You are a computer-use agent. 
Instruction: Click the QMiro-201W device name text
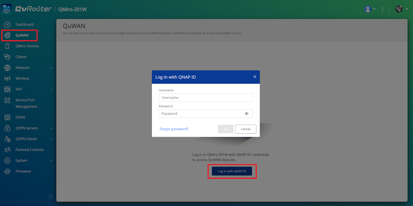[72, 10]
